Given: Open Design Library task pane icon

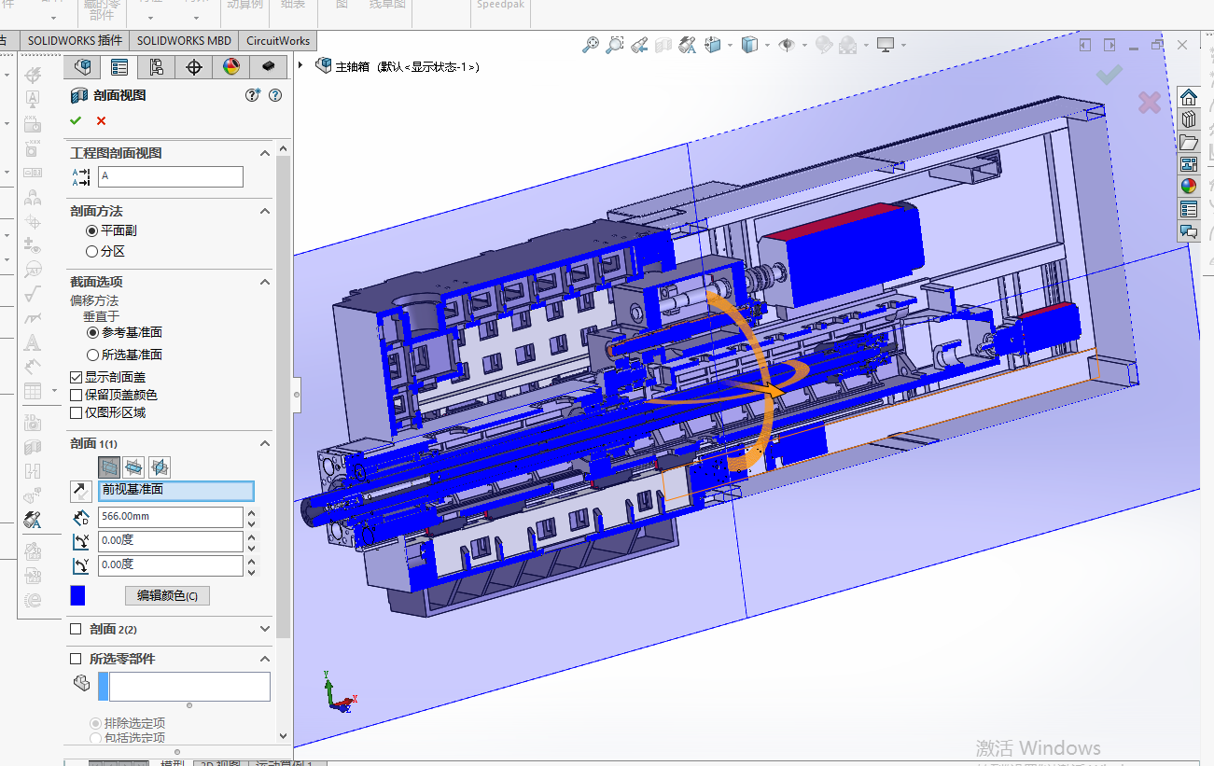Looking at the screenshot, I should click(x=1189, y=119).
